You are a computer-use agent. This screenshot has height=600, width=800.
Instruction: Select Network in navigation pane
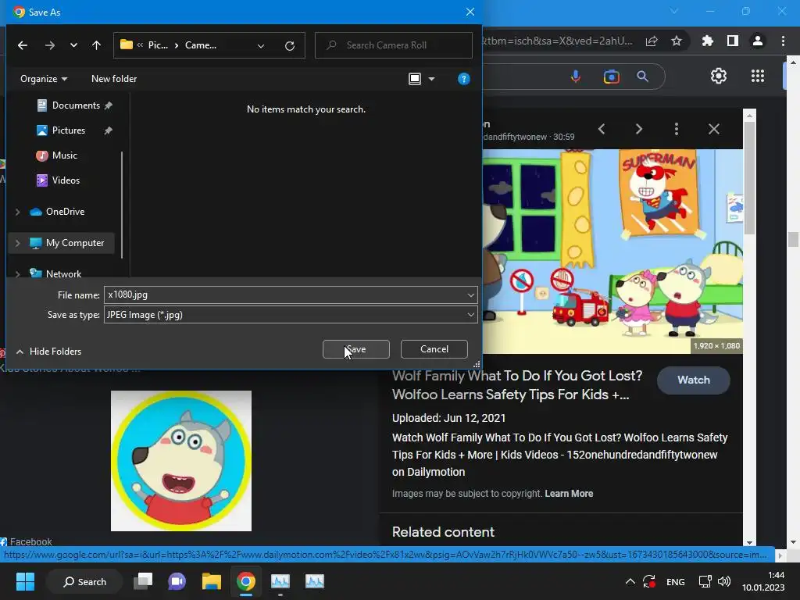click(63, 273)
